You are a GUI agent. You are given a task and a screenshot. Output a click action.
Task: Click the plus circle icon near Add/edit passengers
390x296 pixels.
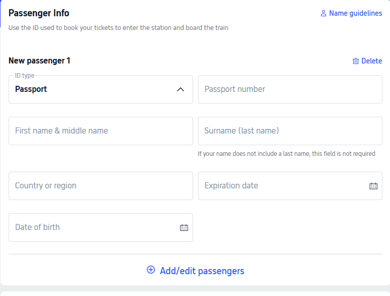(151, 270)
